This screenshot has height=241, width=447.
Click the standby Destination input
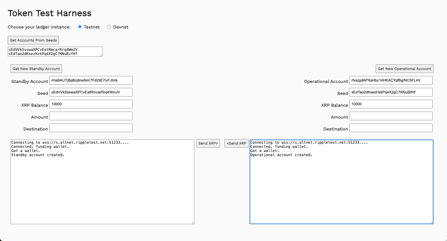91,128
